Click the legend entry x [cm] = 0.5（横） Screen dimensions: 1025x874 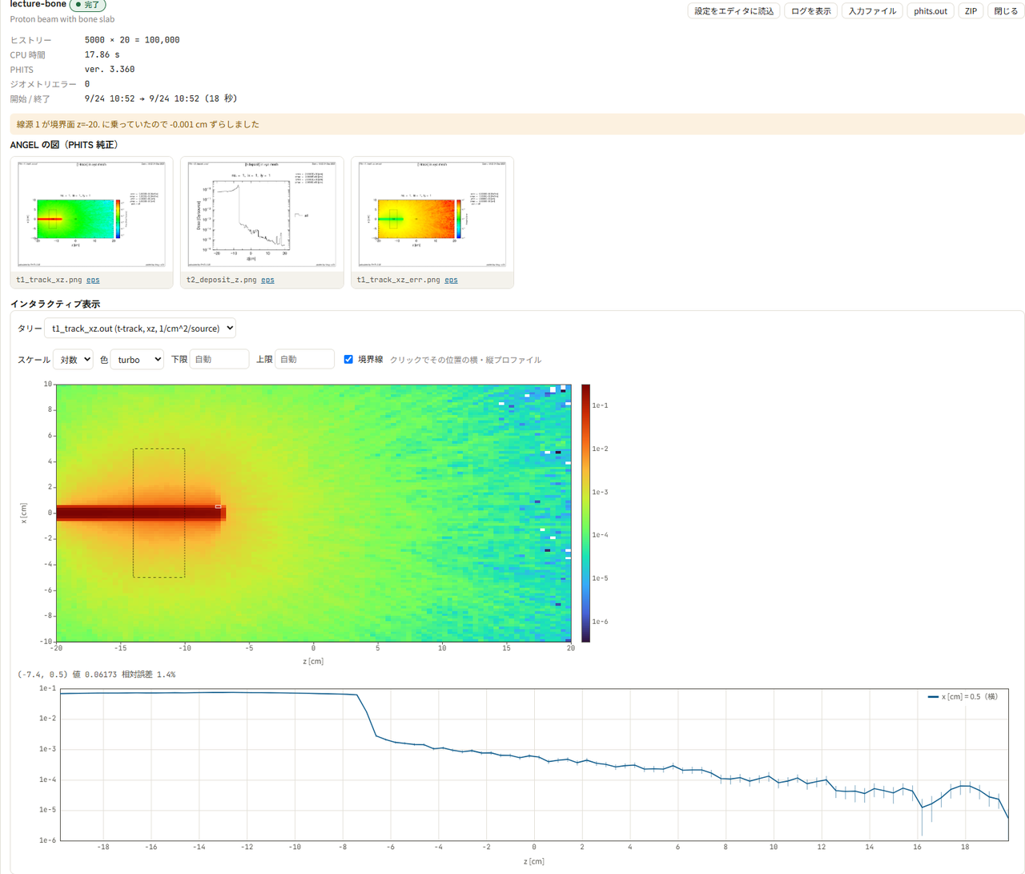click(963, 697)
